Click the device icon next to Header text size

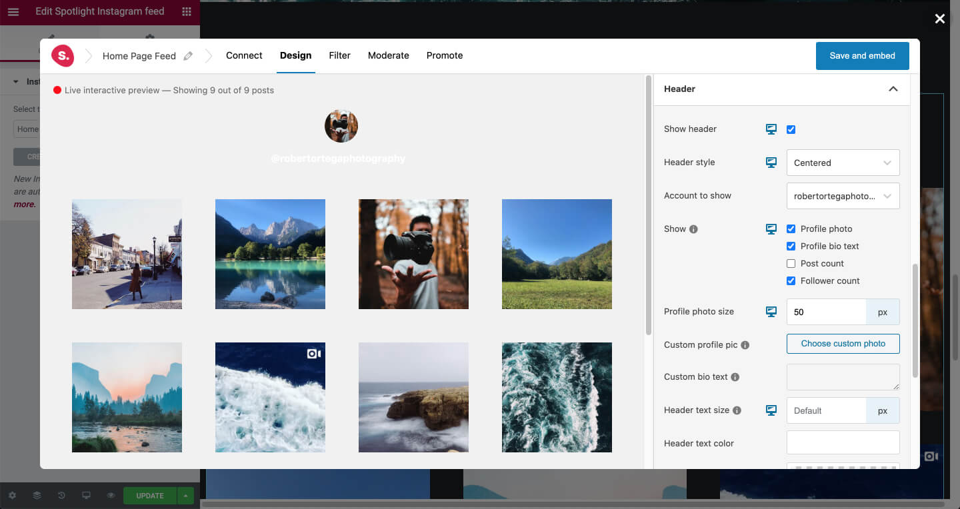click(x=771, y=410)
